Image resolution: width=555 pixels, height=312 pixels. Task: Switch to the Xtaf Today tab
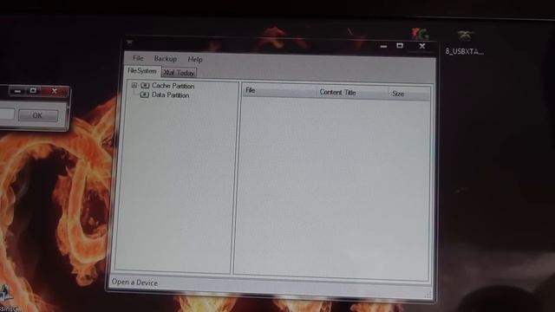[180, 73]
